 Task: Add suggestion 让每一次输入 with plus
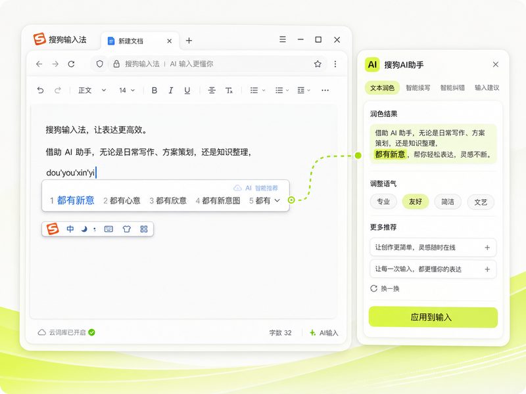coord(487,269)
